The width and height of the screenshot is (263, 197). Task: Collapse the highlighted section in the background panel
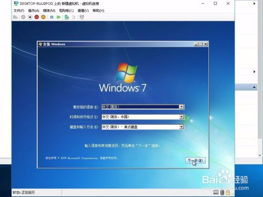click(254, 87)
